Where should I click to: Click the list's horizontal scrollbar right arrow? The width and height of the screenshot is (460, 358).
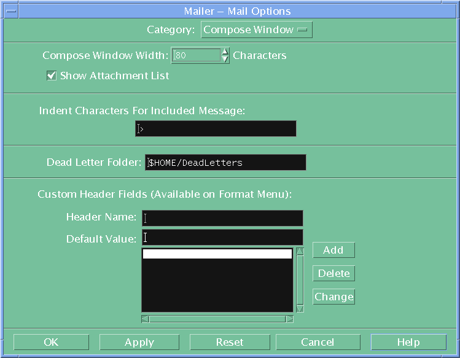(x=290, y=319)
